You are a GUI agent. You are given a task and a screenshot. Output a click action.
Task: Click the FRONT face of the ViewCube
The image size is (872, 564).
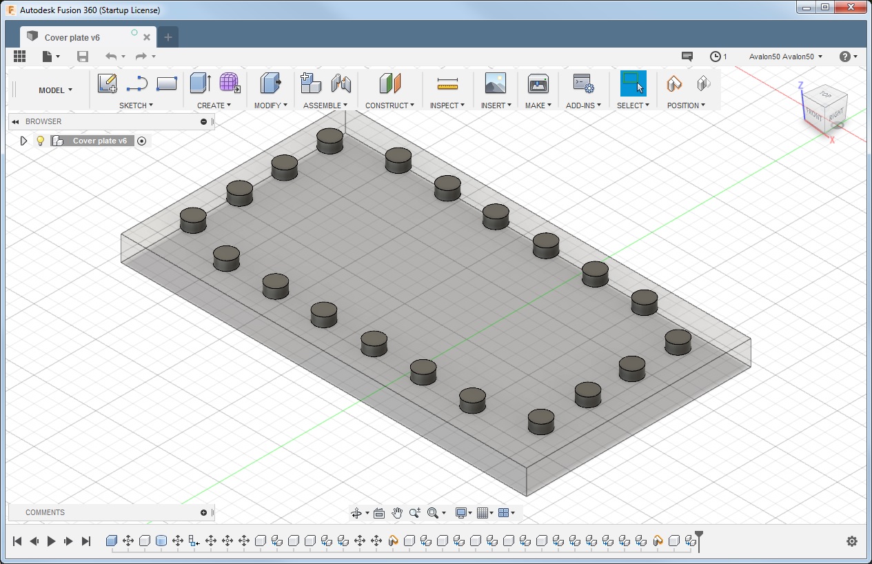coord(814,114)
